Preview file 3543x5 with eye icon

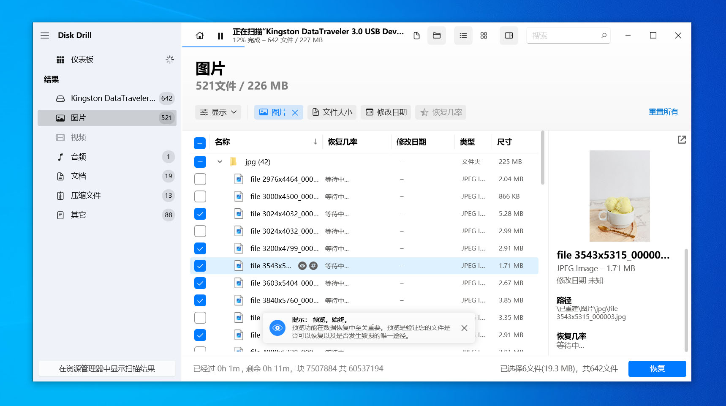point(302,266)
